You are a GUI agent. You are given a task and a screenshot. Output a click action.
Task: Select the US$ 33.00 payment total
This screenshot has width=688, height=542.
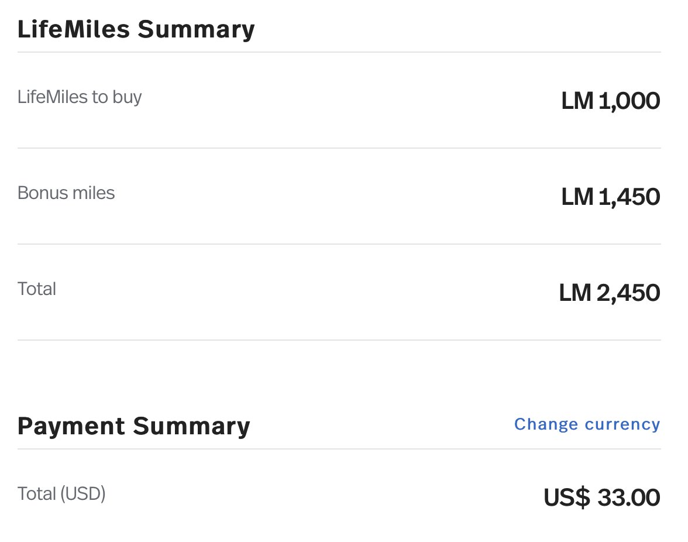click(x=601, y=498)
